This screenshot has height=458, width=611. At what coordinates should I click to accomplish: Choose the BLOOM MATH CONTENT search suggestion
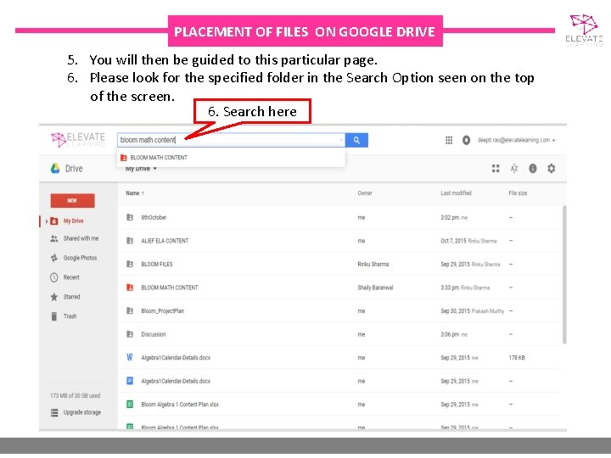231,158
